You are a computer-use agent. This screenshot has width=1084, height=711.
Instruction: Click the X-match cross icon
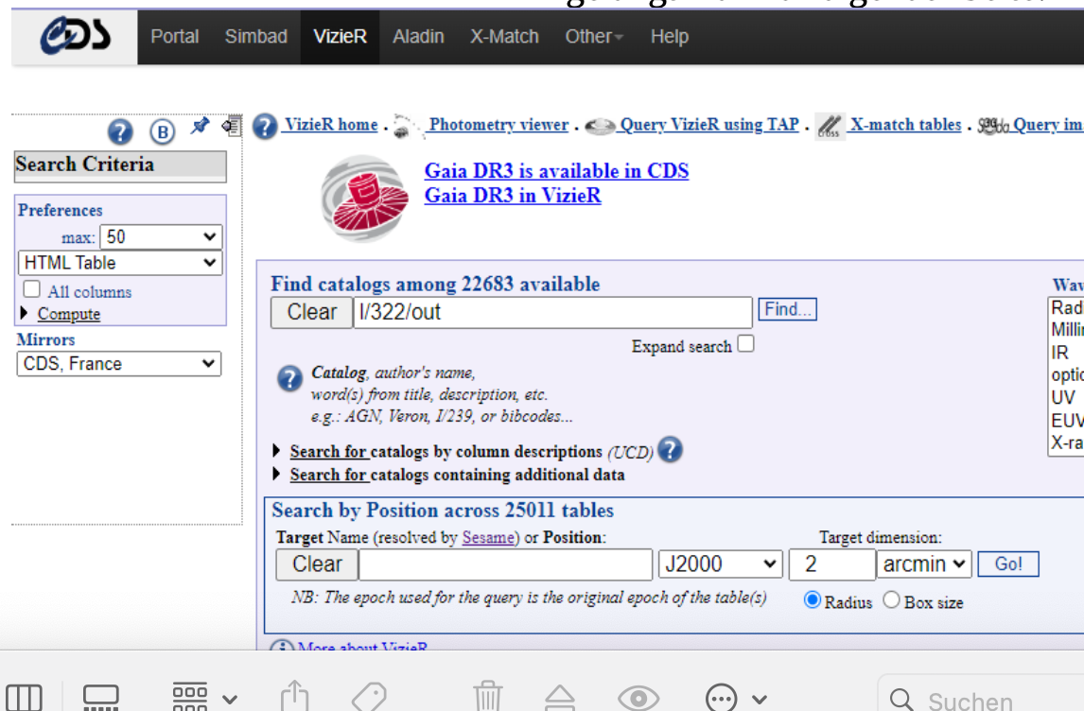[829, 127]
